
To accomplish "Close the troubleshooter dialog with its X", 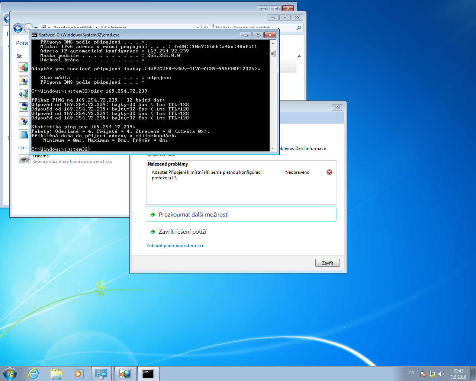I will 337,107.
